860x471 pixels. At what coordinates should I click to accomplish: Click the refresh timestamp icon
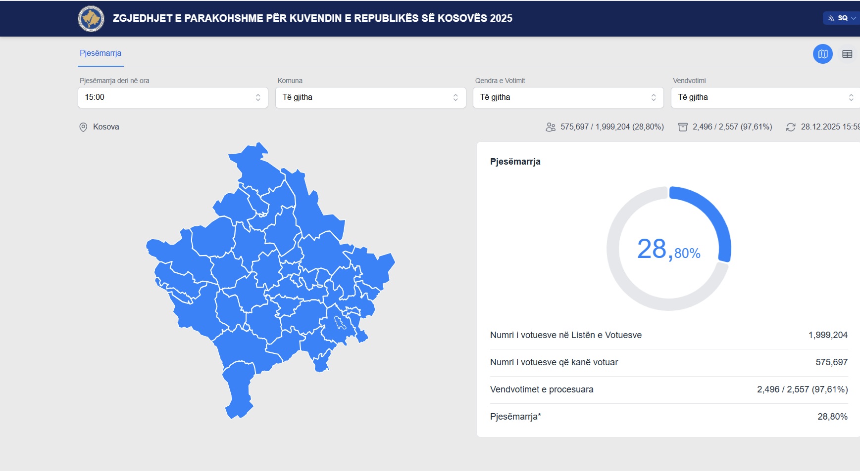[791, 127]
